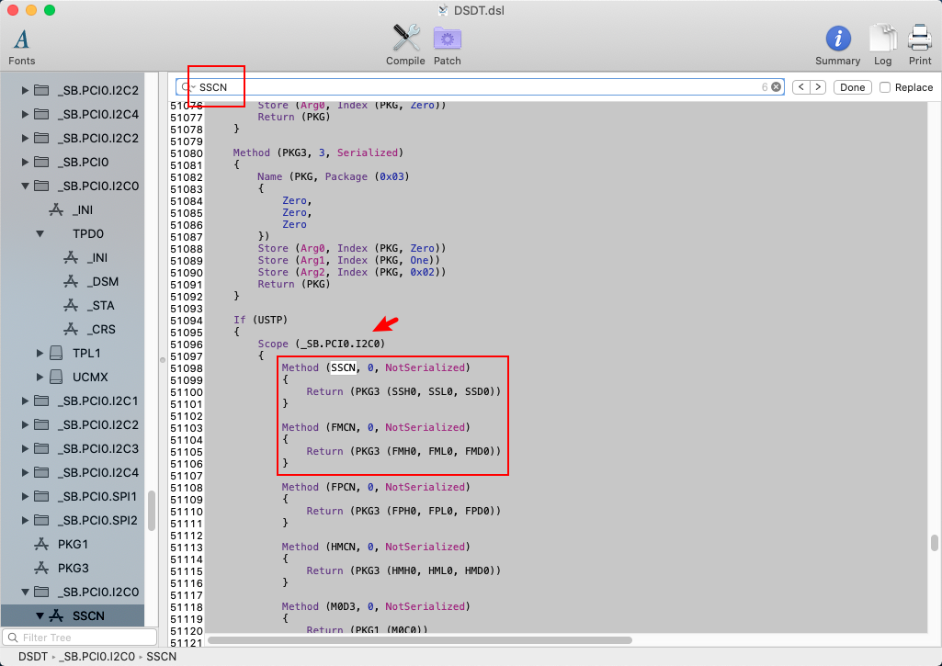
Task: Click the _CRS method icon
Action: click(x=71, y=330)
